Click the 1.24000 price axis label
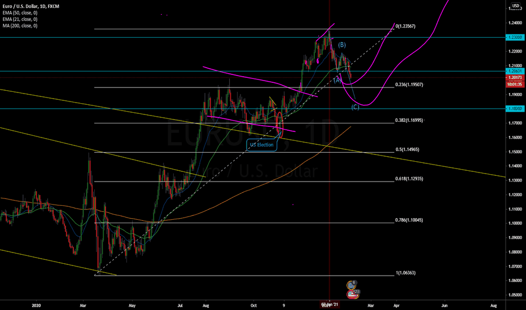Screen dimensions: 526x310 515,23
